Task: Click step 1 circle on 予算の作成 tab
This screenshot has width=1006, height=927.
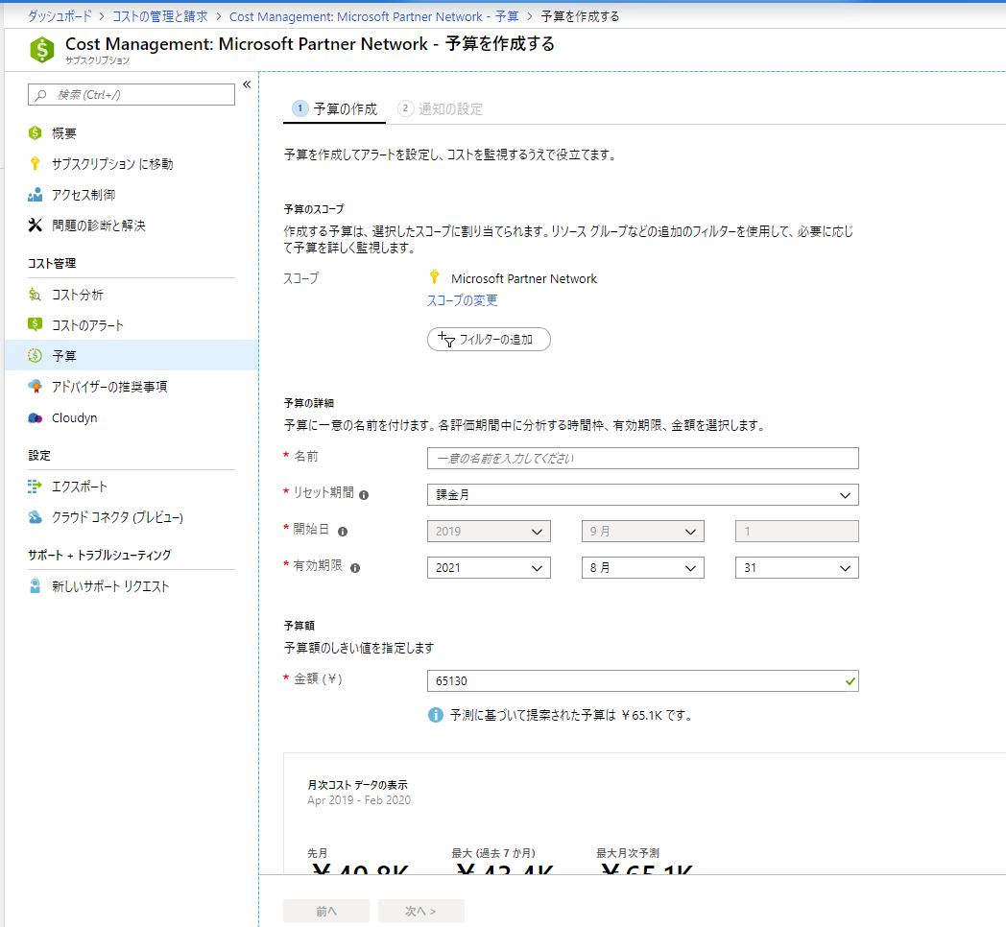Action: click(299, 108)
